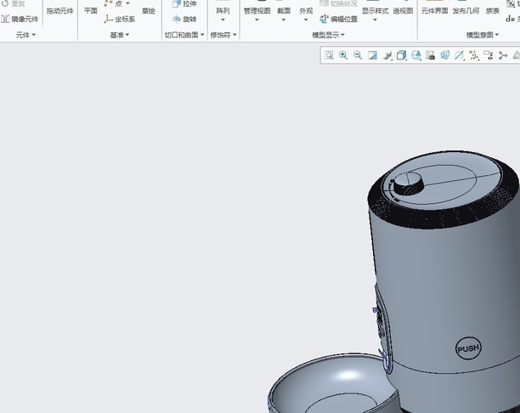Open the 阵列 pattern dropdown arrow
520x413 pixels.
(223, 20)
